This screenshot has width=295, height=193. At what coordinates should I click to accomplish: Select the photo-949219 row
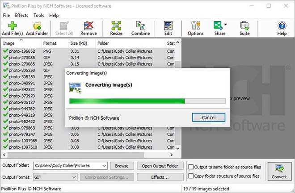[33, 115]
